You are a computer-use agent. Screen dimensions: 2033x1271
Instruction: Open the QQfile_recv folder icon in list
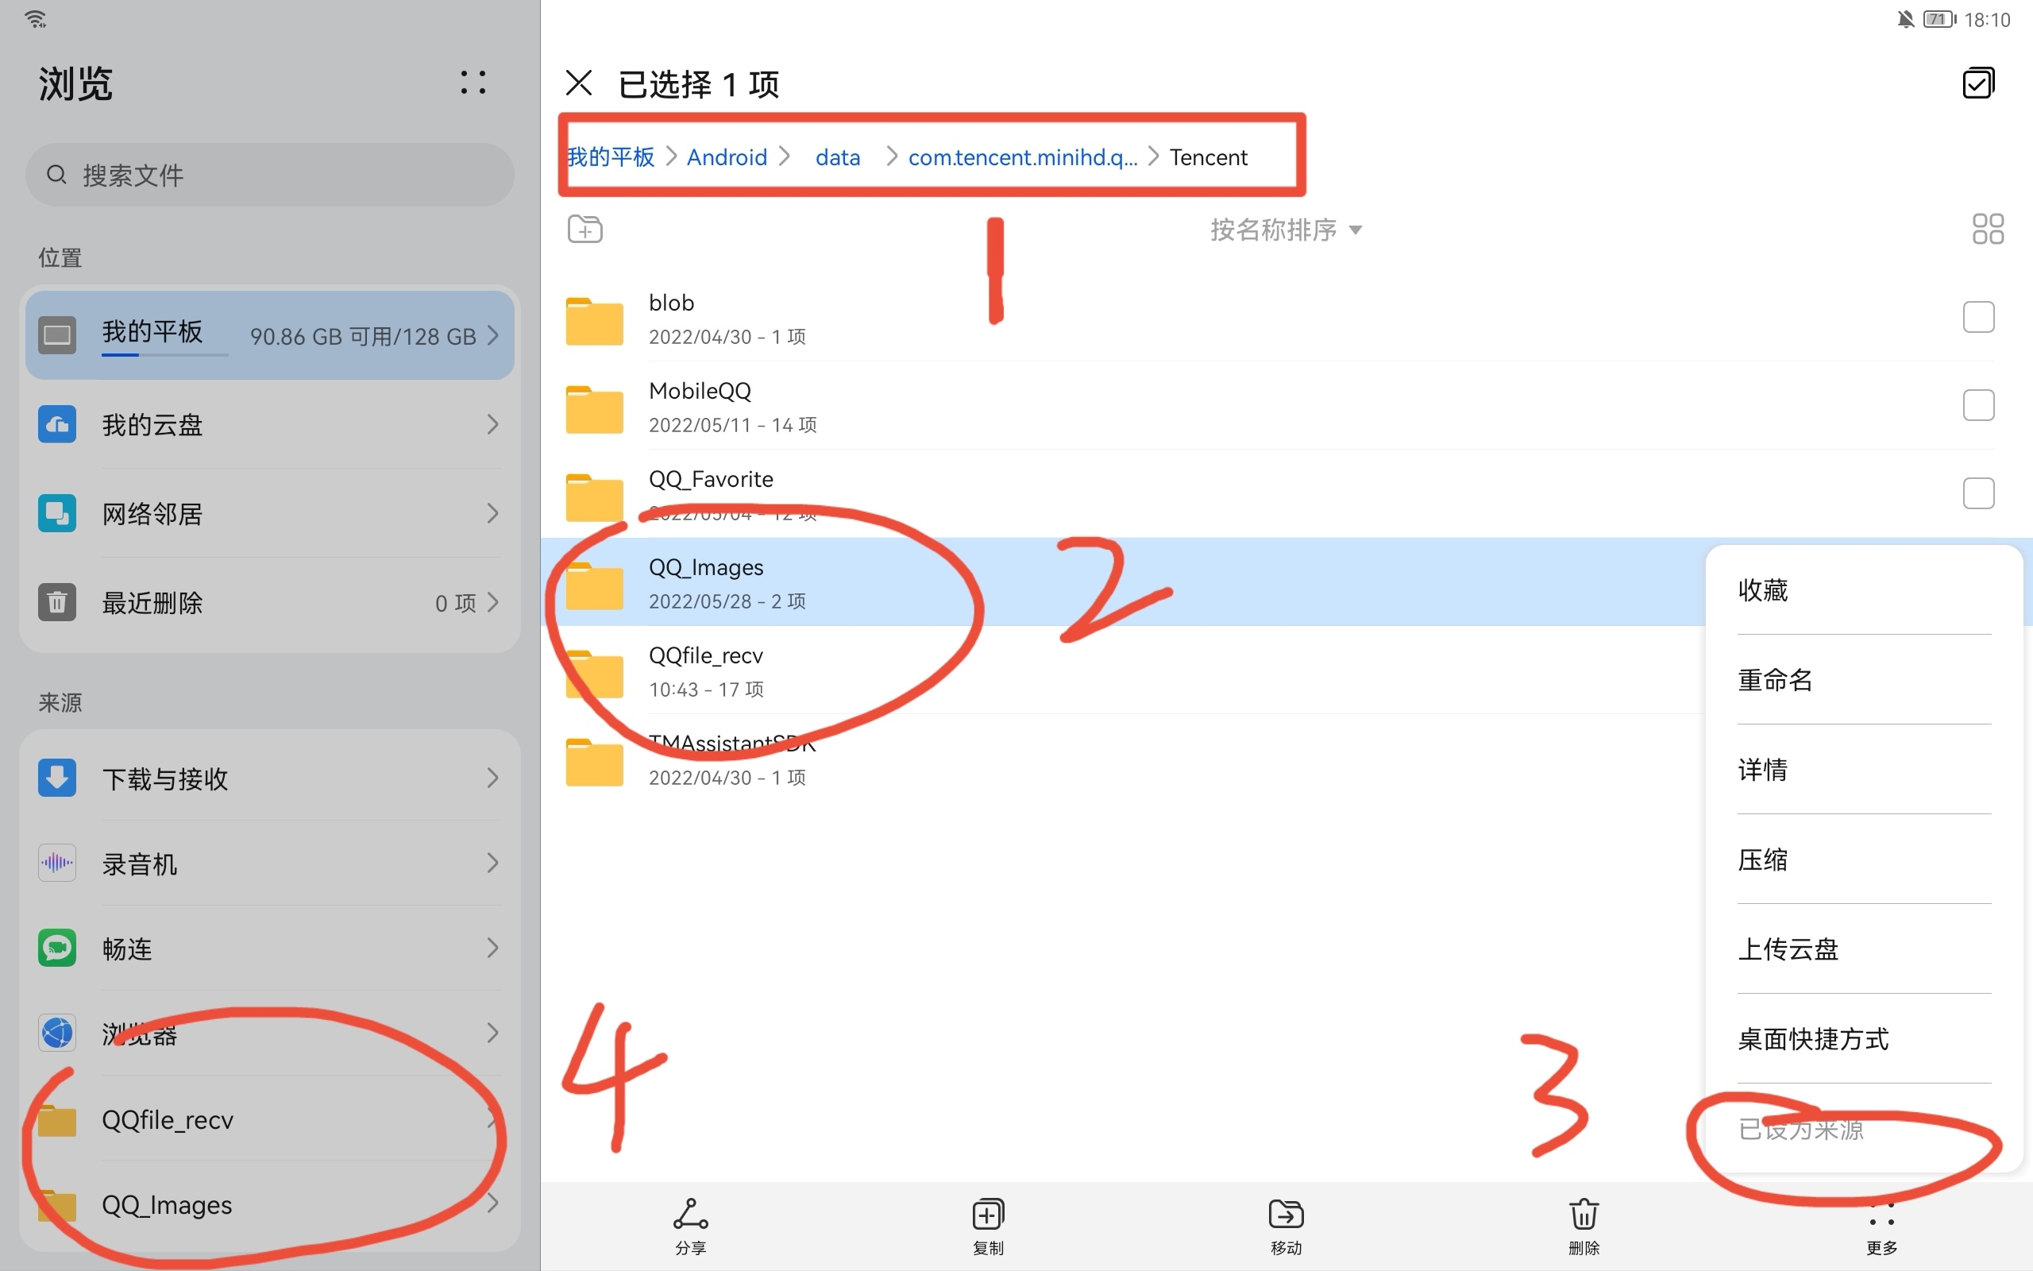pyautogui.click(x=594, y=674)
